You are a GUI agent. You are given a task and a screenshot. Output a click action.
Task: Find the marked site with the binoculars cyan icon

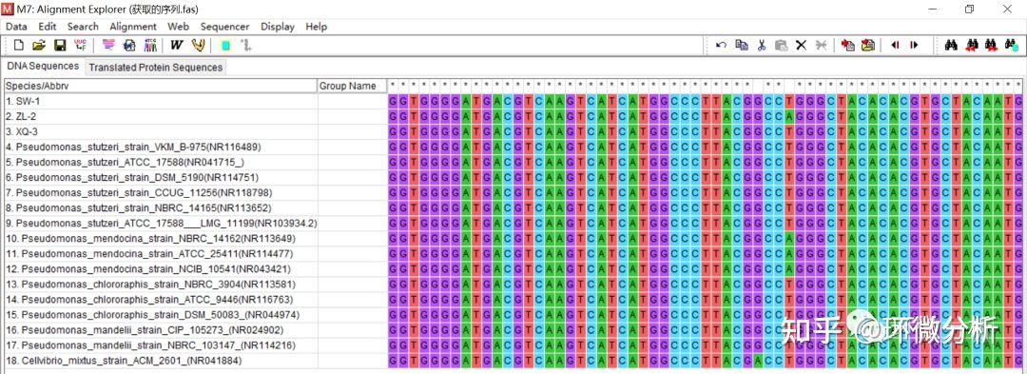click(x=1011, y=45)
